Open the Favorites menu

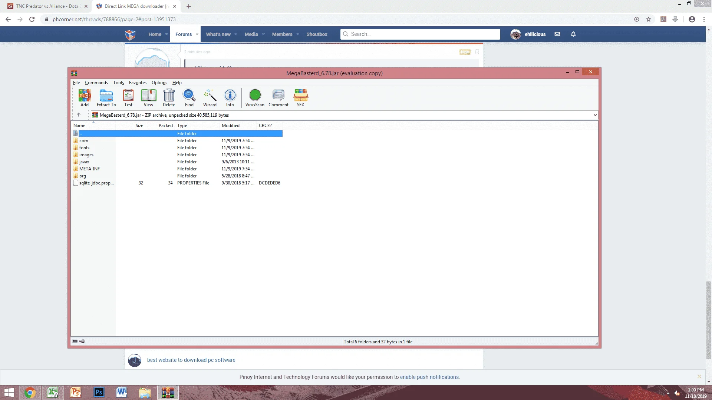pyautogui.click(x=138, y=83)
